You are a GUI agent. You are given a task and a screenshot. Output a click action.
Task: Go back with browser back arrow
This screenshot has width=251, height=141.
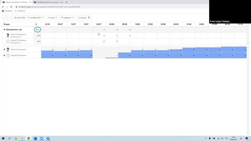3,7
